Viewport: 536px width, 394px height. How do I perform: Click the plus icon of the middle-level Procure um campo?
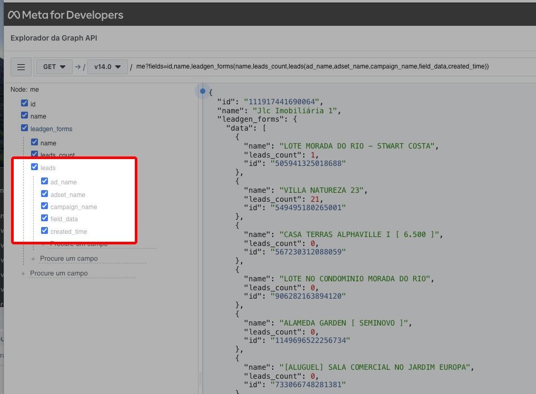(x=33, y=259)
